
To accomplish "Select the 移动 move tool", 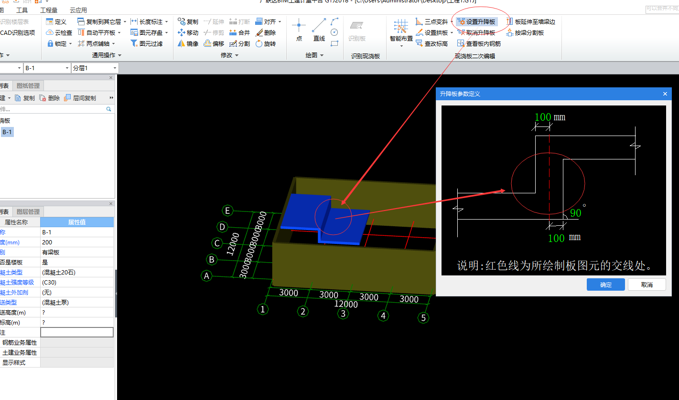I will (x=188, y=32).
